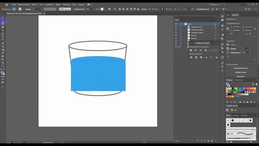Switch to the Библиотеки tab
259x146 pixels.
click(x=239, y=80)
